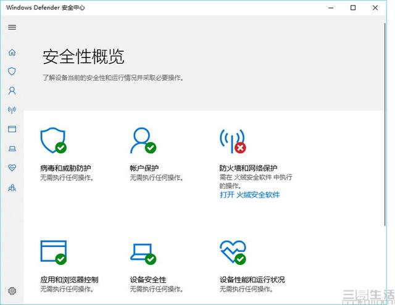Click 无需执行任何操作 under 病毒和威胁防护

pyautogui.click(x=67, y=178)
